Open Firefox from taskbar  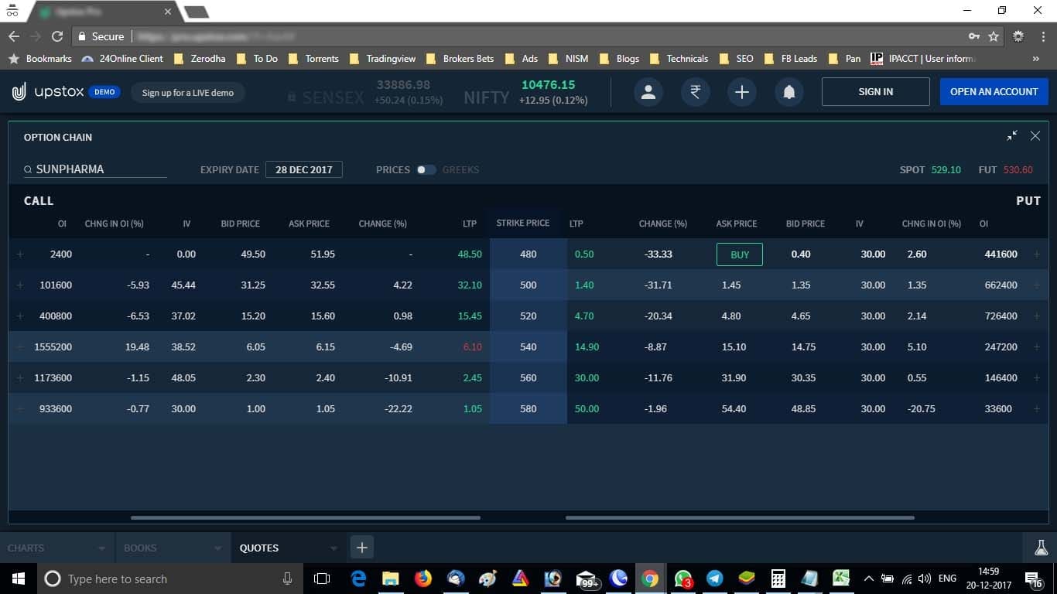click(422, 579)
